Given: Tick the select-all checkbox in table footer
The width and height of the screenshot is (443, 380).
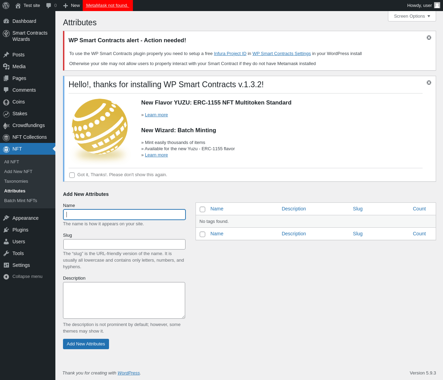Looking at the screenshot, I should pos(202,234).
